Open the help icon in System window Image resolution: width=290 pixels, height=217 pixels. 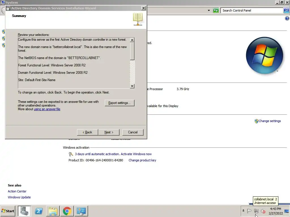pyautogui.click(x=287, y=18)
